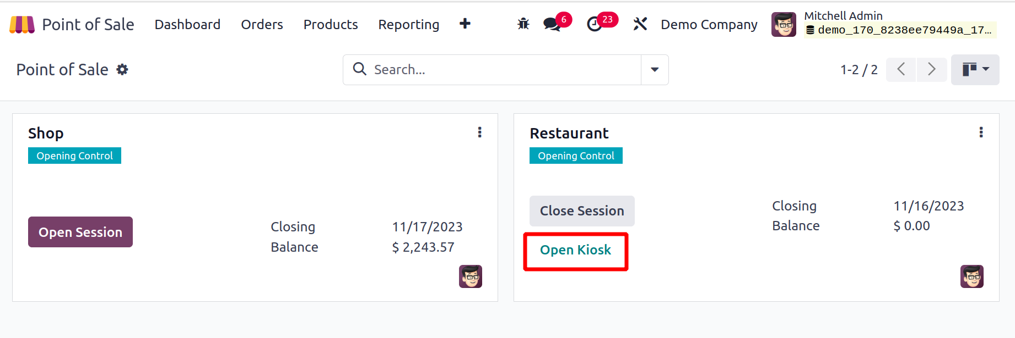Expand the search options dropdown arrow
This screenshot has width=1015, height=338.
click(655, 70)
